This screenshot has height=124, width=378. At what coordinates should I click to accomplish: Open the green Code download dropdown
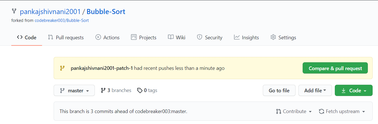354,90
